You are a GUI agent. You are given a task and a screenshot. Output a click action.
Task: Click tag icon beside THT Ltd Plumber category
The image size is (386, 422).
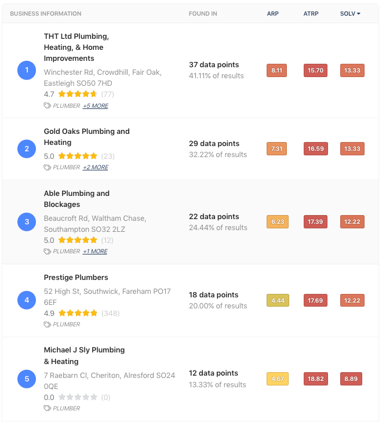point(47,106)
